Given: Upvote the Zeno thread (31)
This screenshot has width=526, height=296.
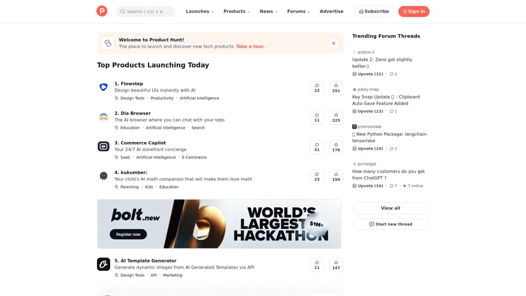Looking at the screenshot, I should tap(368, 74).
